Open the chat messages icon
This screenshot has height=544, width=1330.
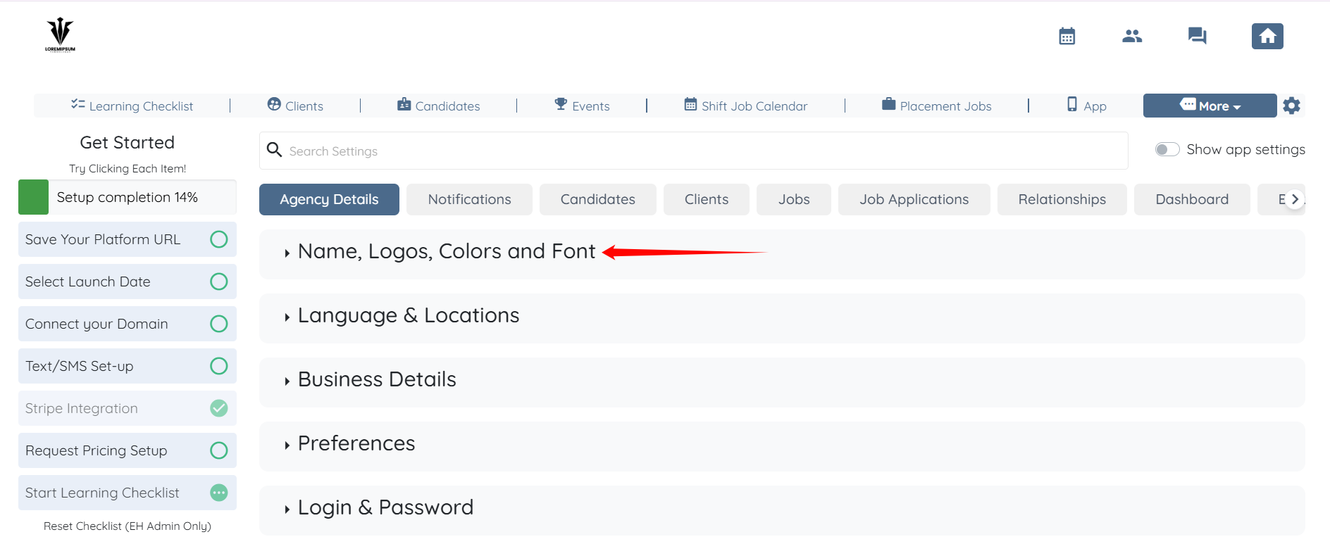pyautogui.click(x=1196, y=36)
